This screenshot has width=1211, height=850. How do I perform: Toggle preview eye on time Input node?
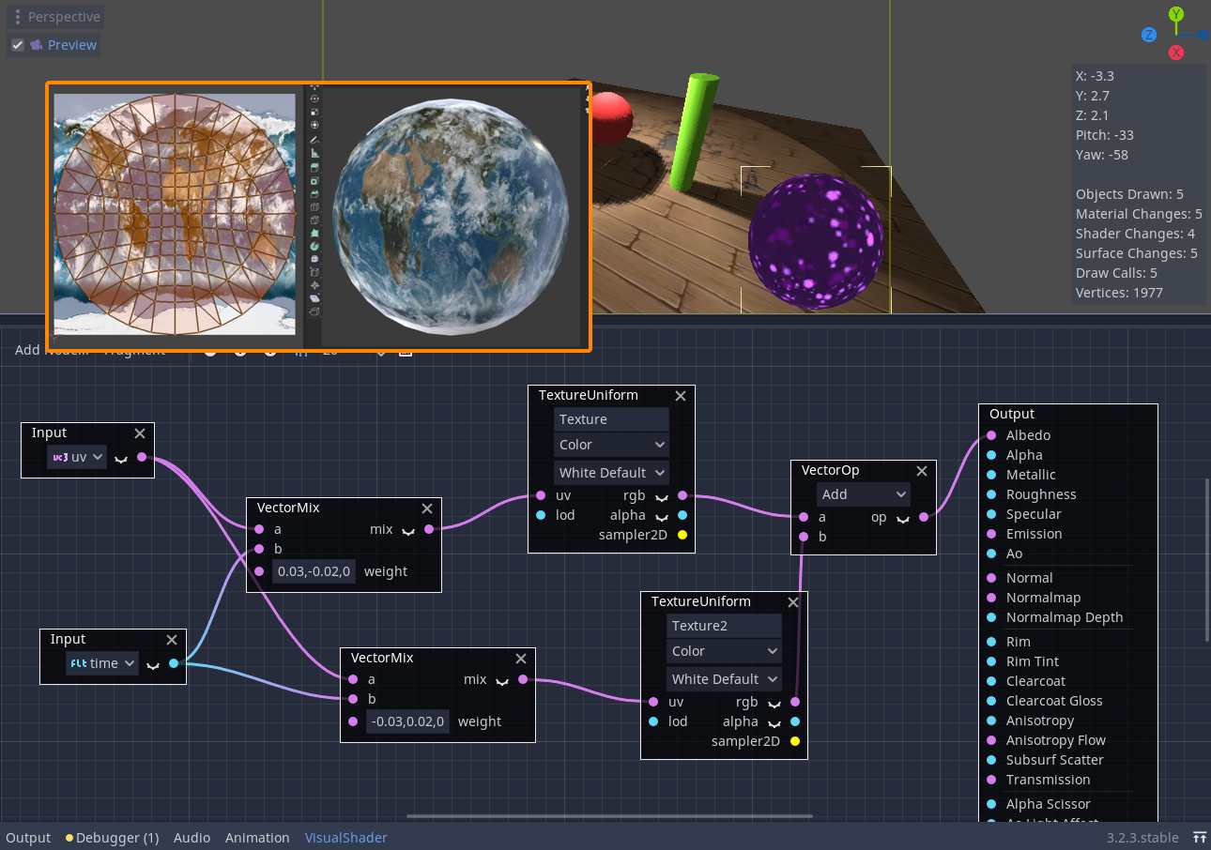153,664
